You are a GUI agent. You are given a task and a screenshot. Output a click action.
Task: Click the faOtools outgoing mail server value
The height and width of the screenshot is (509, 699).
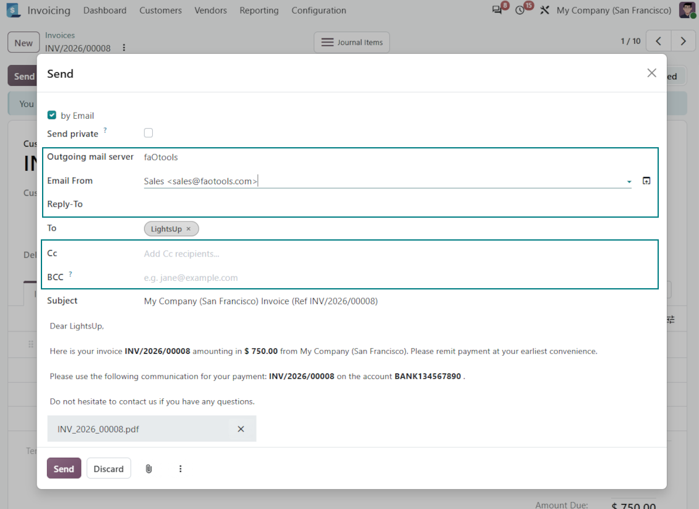coord(161,157)
